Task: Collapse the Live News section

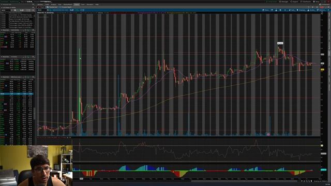Action: [2, 7]
